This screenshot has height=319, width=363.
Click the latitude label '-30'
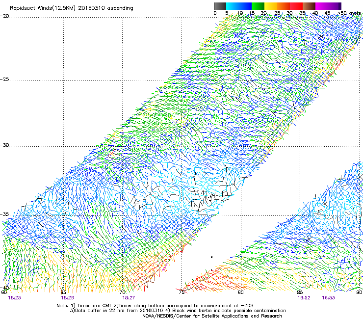click(4, 145)
